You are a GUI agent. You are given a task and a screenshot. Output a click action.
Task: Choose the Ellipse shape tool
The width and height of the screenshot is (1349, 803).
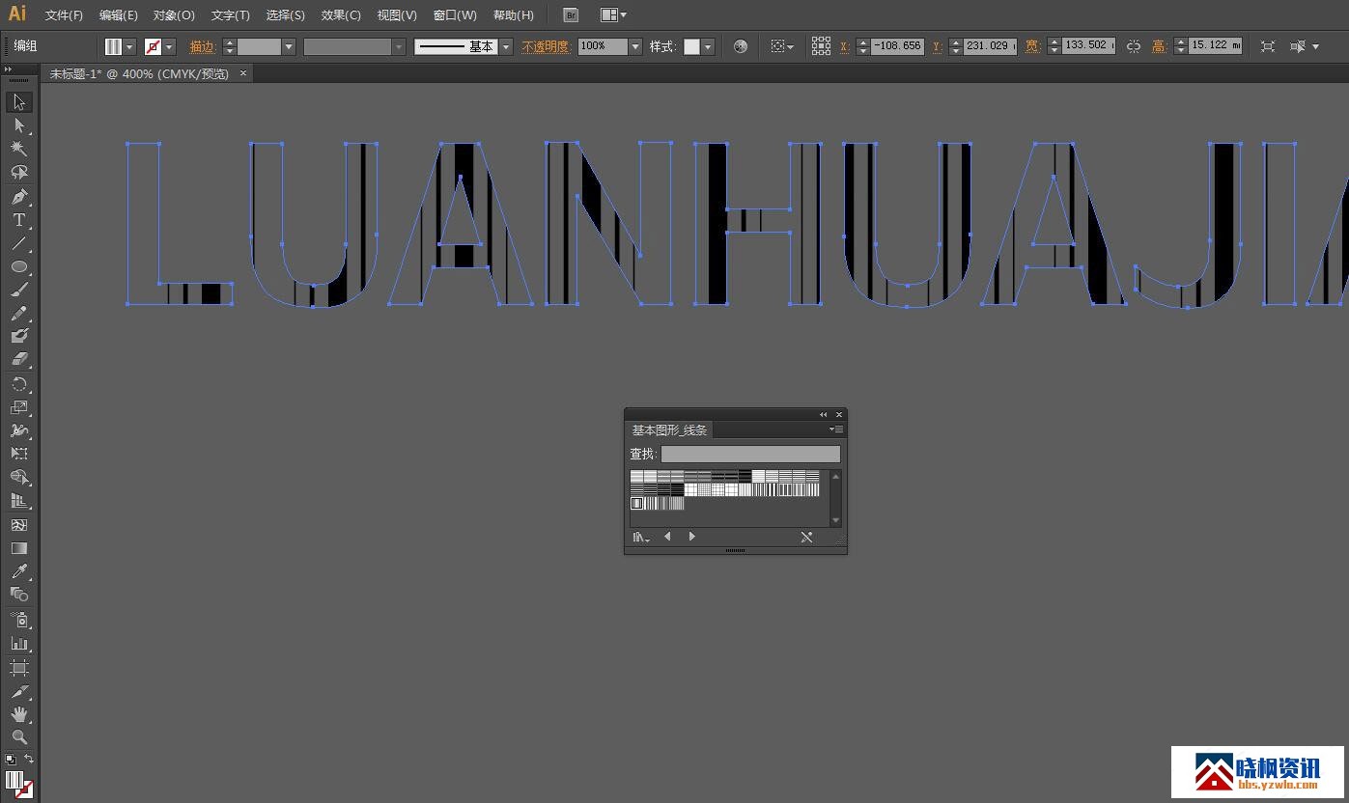18,266
